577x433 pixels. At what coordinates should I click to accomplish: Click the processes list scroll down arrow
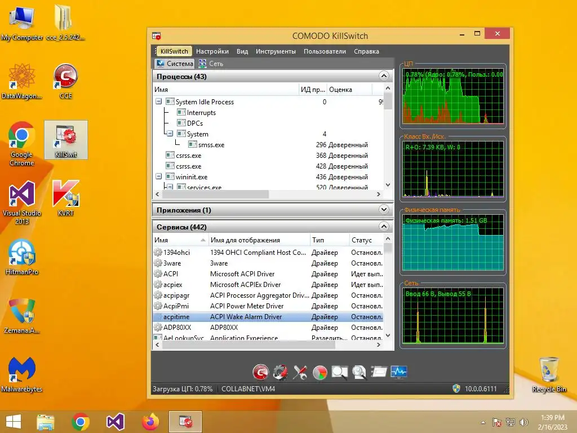[388, 185]
